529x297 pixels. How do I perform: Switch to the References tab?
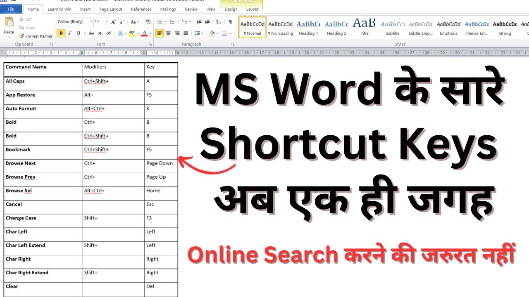[x=141, y=9]
